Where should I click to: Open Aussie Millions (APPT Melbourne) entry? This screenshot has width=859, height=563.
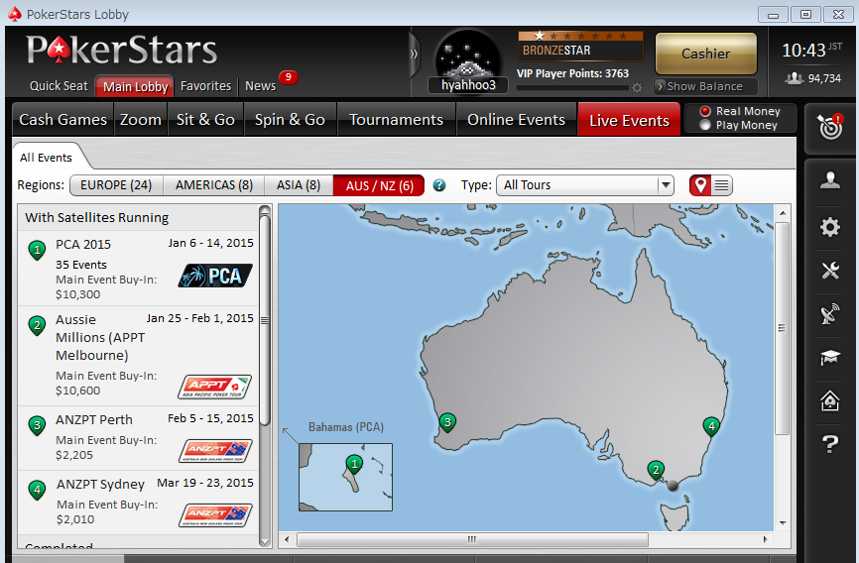pyautogui.click(x=138, y=356)
